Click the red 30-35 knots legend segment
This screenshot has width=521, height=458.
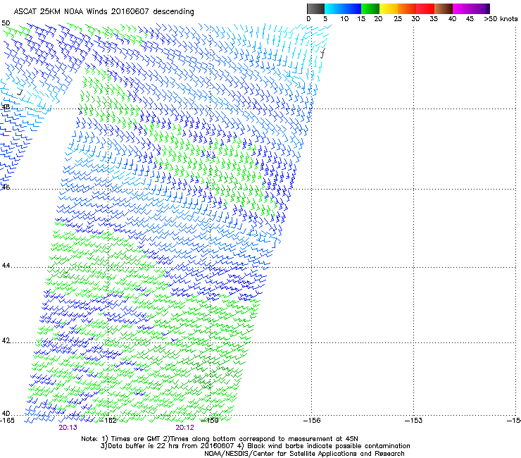pos(425,8)
